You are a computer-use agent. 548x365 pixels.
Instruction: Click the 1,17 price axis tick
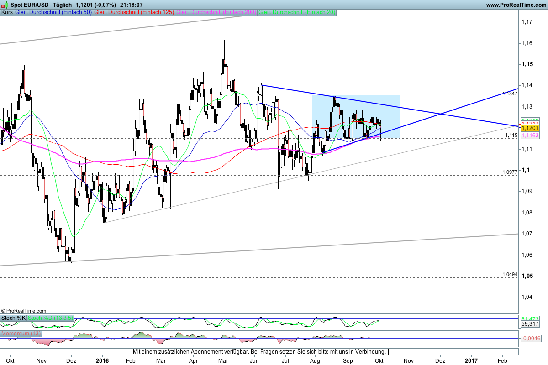(527, 22)
